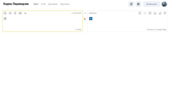The height and width of the screenshot is (95, 170).
Task: Clear the source text with the X icon
Action: coord(5,13)
